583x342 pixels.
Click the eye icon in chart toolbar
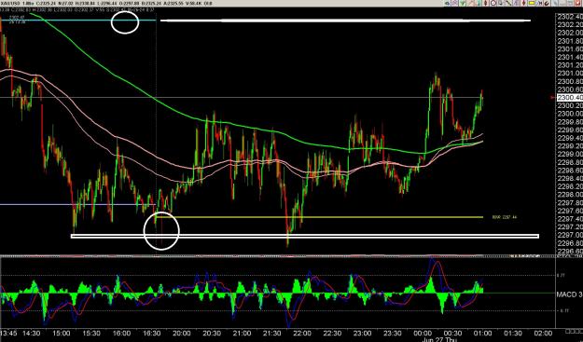pos(448,3)
